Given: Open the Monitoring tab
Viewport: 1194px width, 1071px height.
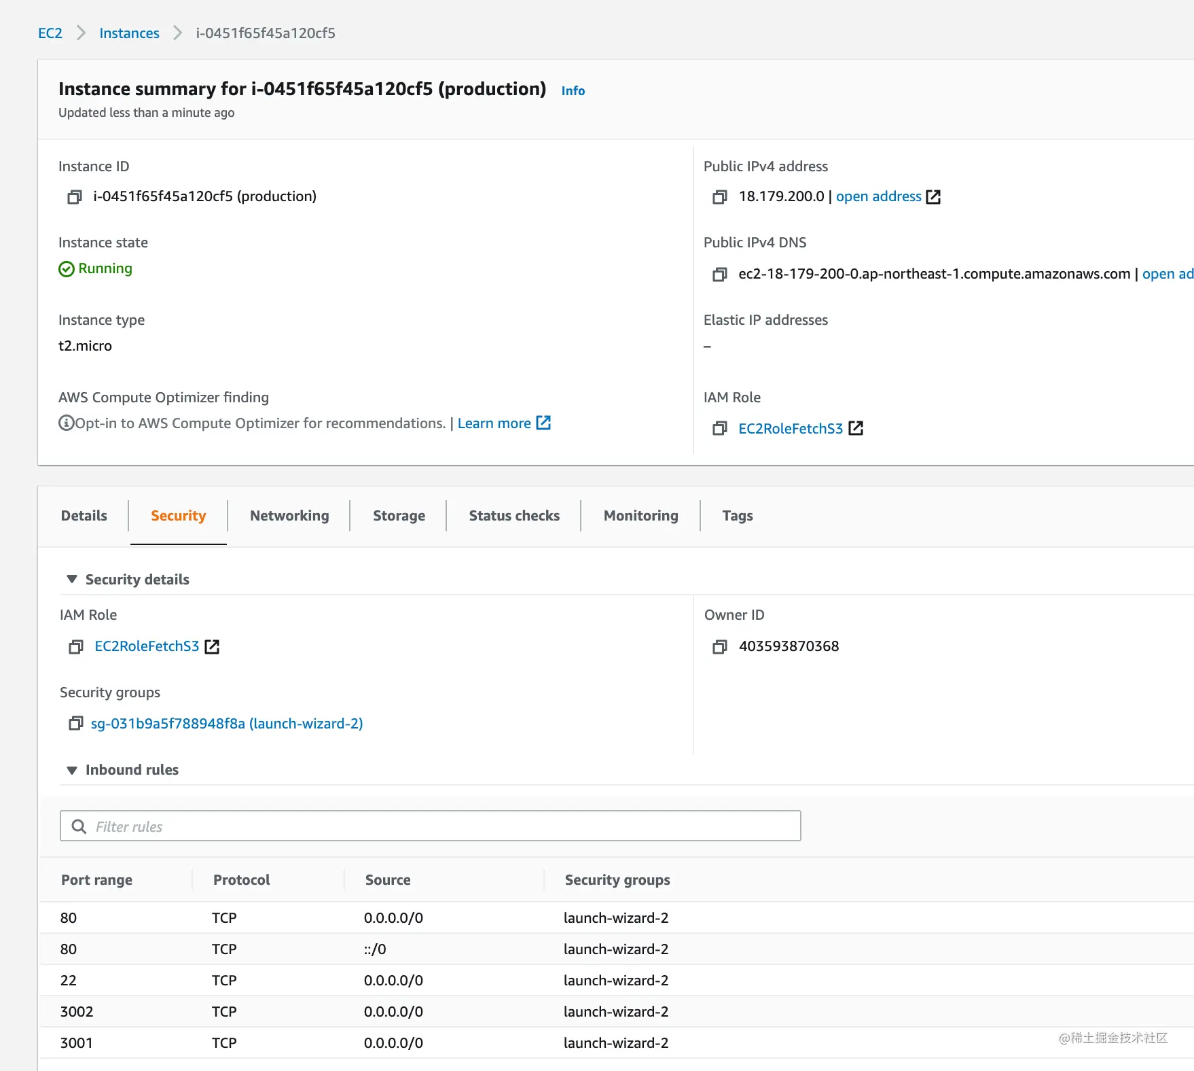Looking at the screenshot, I should (641, 516).
